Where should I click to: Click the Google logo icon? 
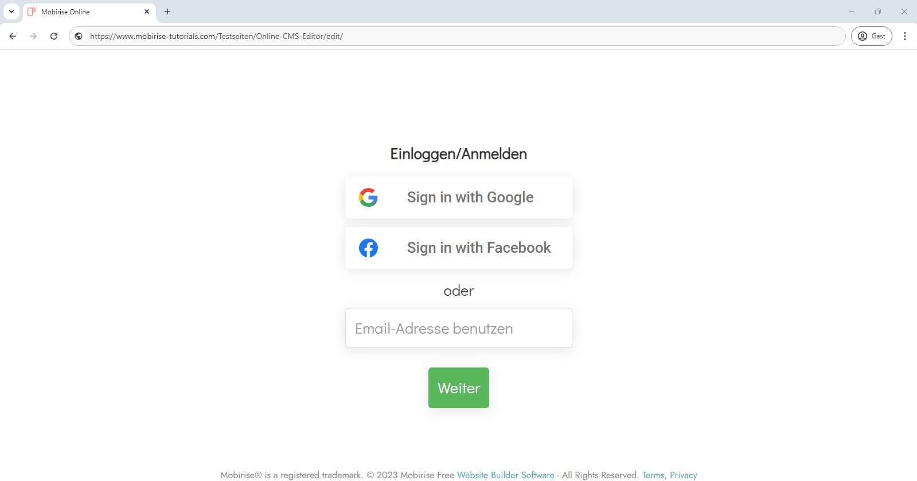click(368, 197)
